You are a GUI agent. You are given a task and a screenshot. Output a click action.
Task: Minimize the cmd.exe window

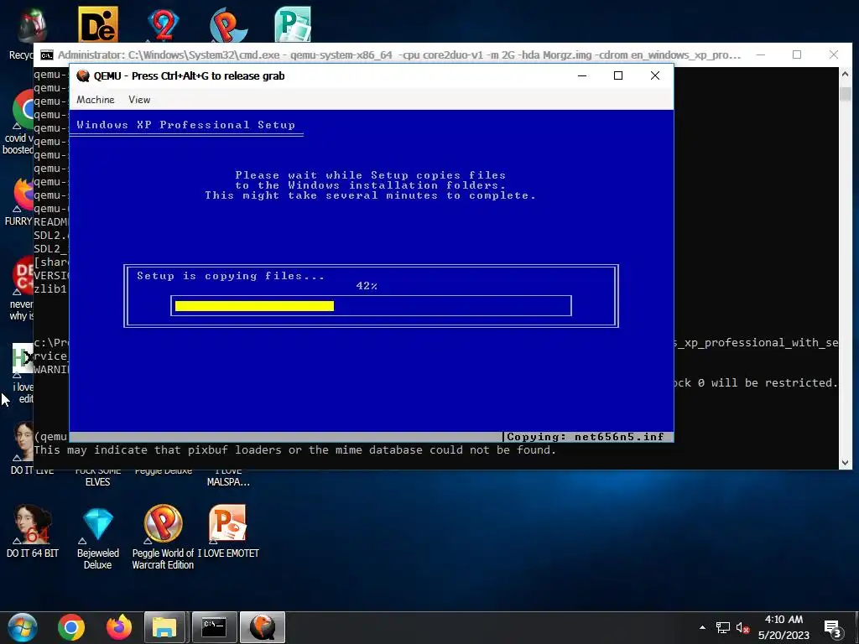coord(760,55)
